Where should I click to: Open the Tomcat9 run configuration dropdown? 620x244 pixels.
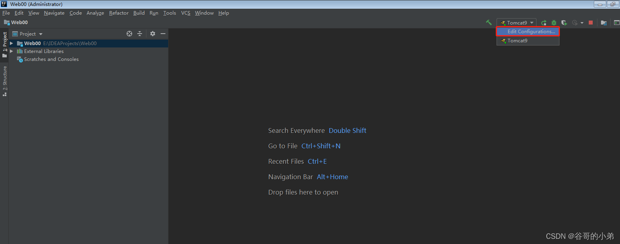pyautogui.click(x=517, y=23)
